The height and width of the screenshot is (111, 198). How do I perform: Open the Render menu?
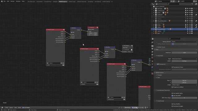point(12,1)
